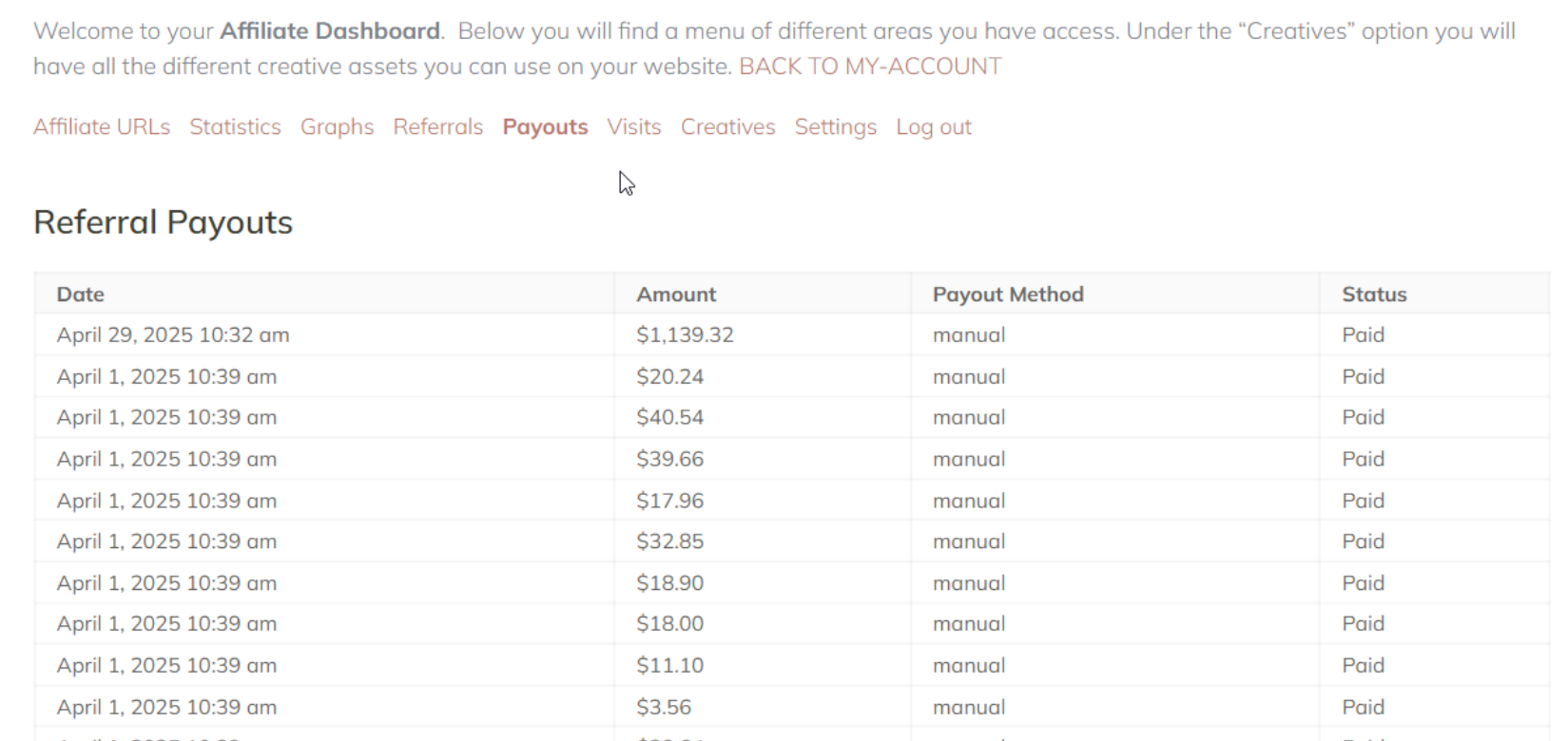Open the Affiliate URLs tab

tap(102, 126)
